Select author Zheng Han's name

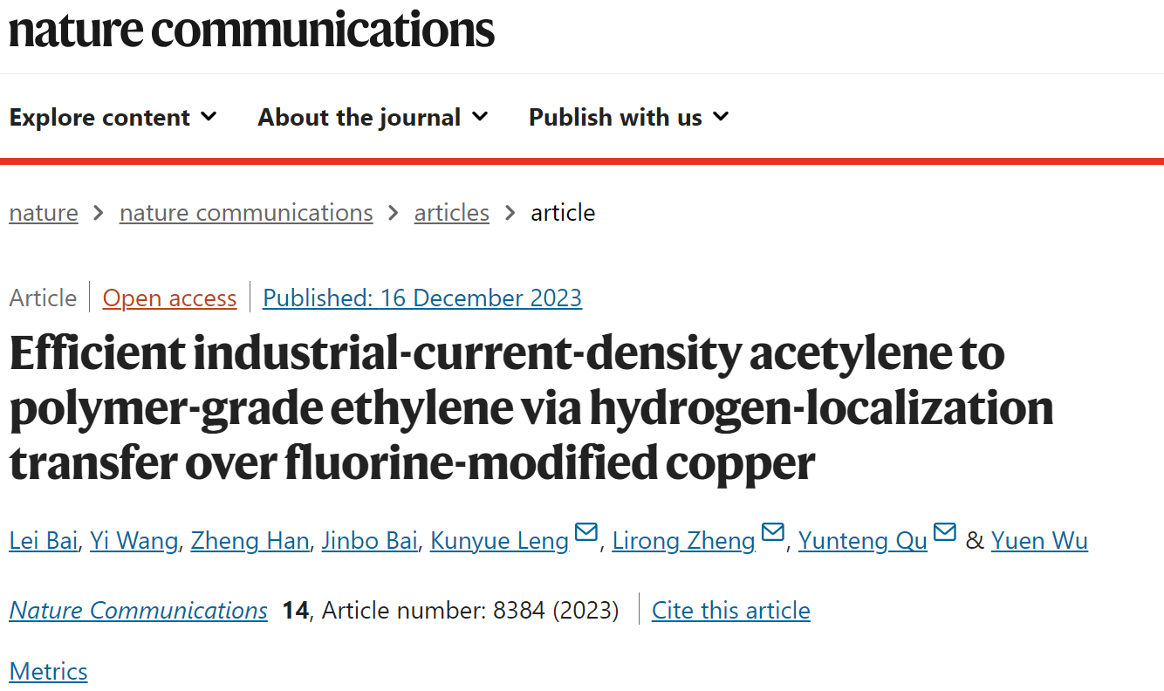coord(250,541)
